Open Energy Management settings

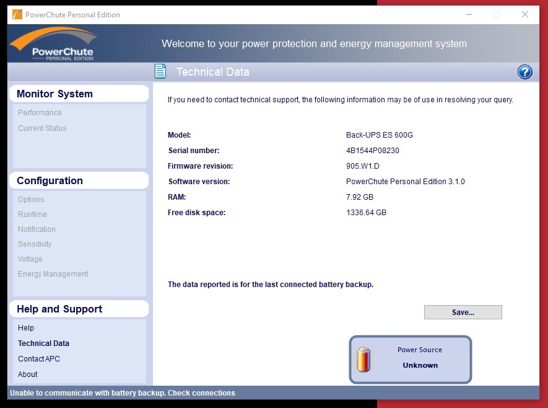53,274
